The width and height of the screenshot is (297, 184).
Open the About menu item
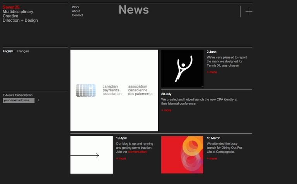point(76,11)
